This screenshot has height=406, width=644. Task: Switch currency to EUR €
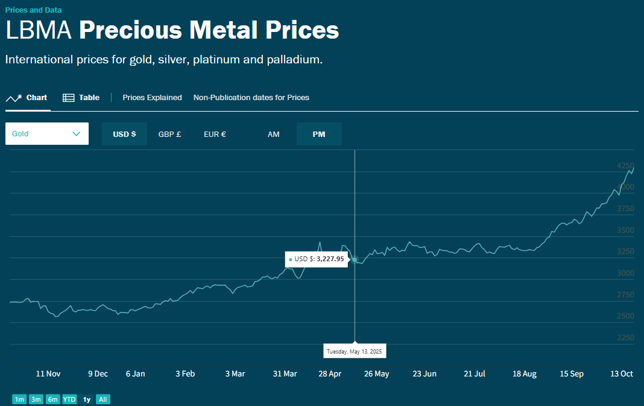pos(215,134)
